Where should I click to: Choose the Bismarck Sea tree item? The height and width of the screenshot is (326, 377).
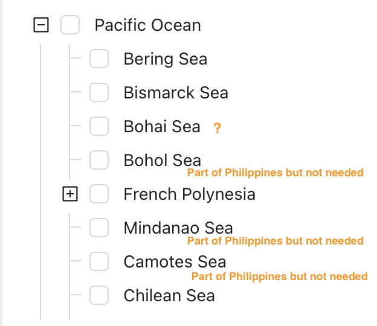coord(175,93)
